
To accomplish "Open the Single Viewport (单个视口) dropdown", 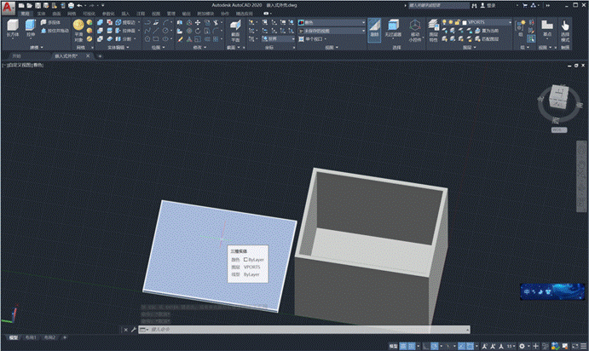I will [x=313, y=39].
